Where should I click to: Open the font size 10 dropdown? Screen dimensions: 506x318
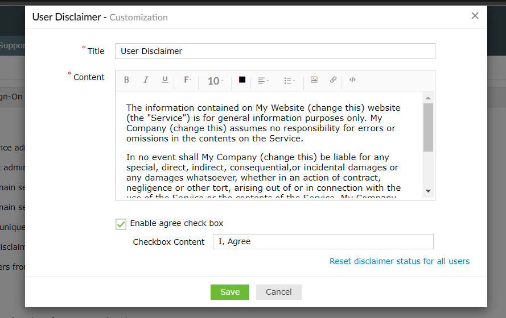(215, 81)
